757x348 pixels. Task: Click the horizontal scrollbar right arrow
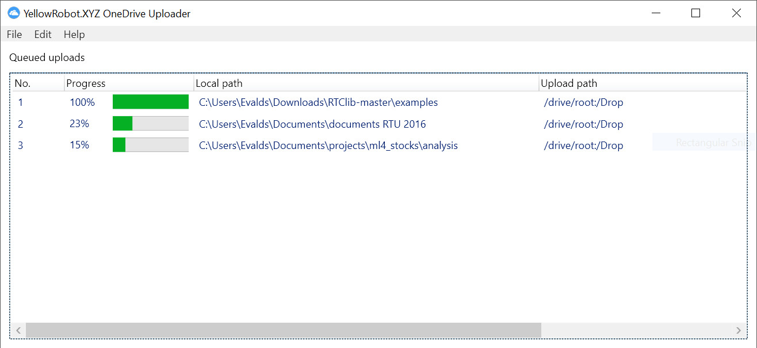pos(739,330)
